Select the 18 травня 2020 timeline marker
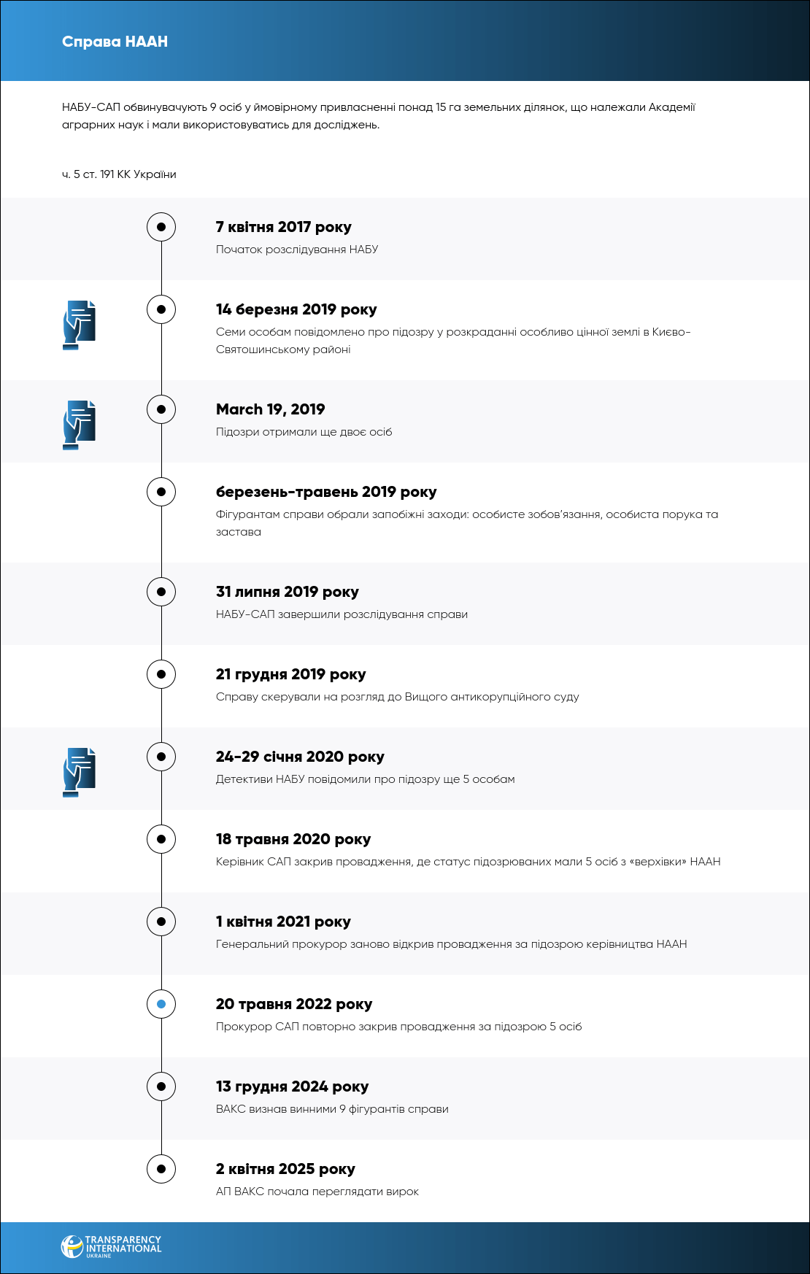810x1274 pixels. [x=161, y=839]
